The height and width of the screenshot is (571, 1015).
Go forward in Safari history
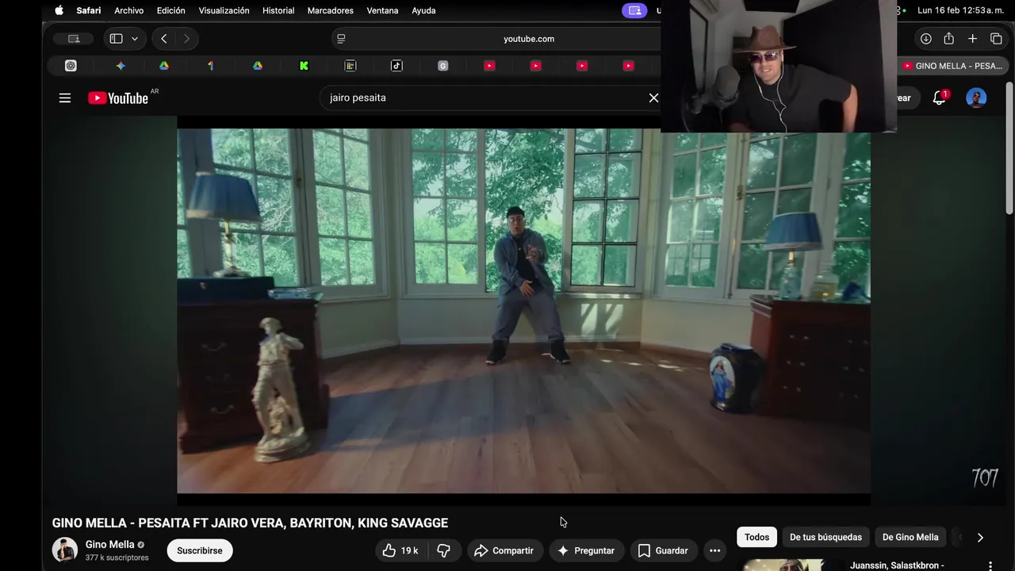[186, 38]
